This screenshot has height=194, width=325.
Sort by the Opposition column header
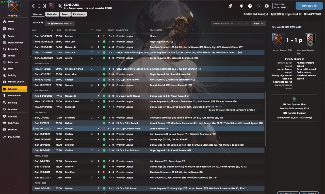click(x=70, y=30)
